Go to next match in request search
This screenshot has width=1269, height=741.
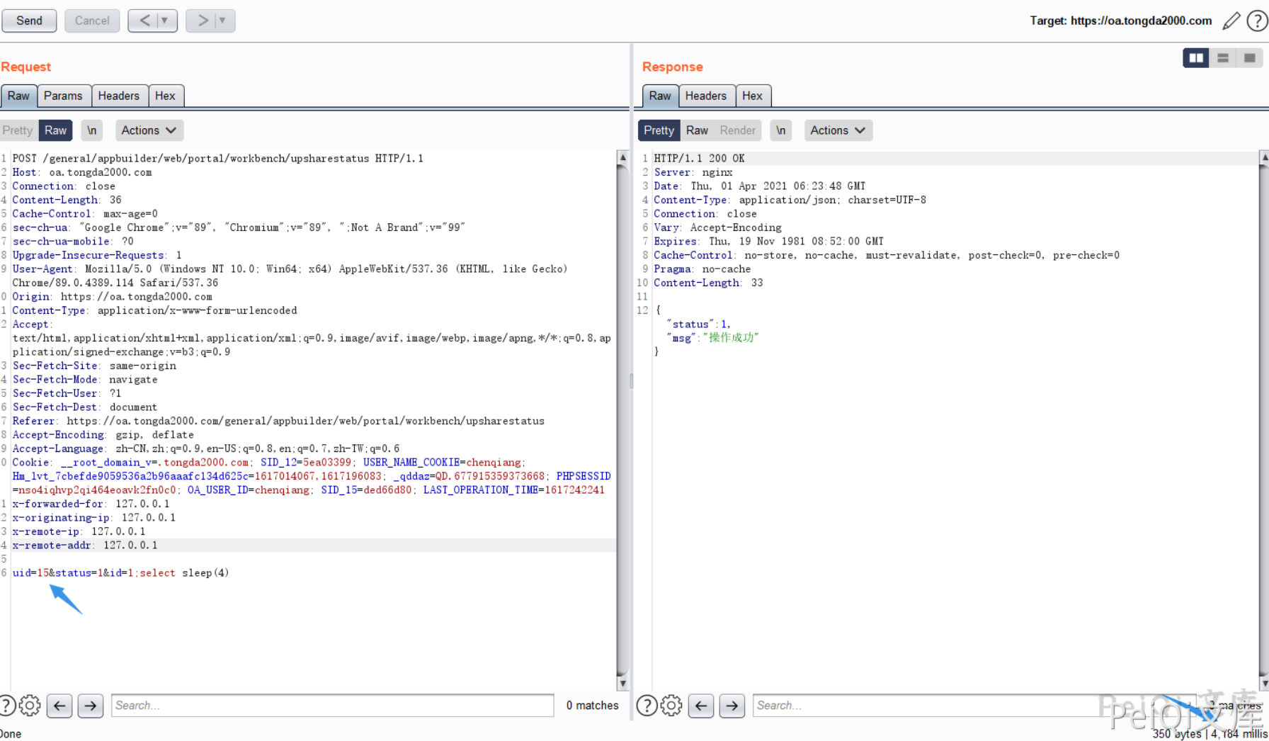[x=91, y=706]
